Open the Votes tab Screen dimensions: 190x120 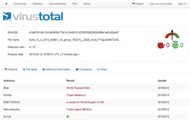(x=102, y=69)
